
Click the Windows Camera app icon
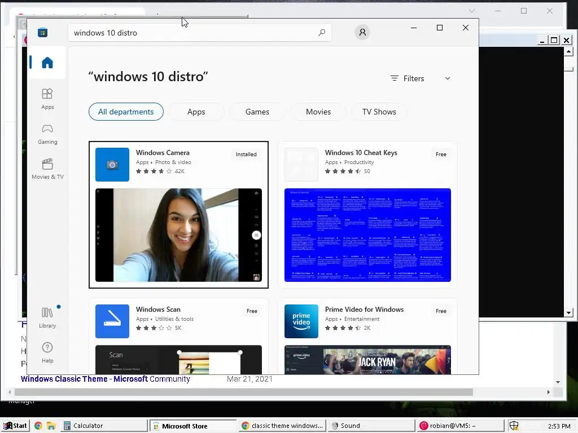112,165
